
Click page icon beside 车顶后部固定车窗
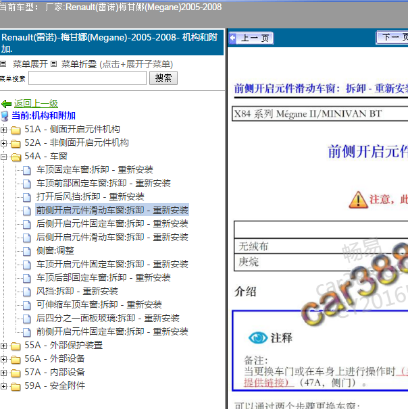pyautogui.click(x=26, y=278)
